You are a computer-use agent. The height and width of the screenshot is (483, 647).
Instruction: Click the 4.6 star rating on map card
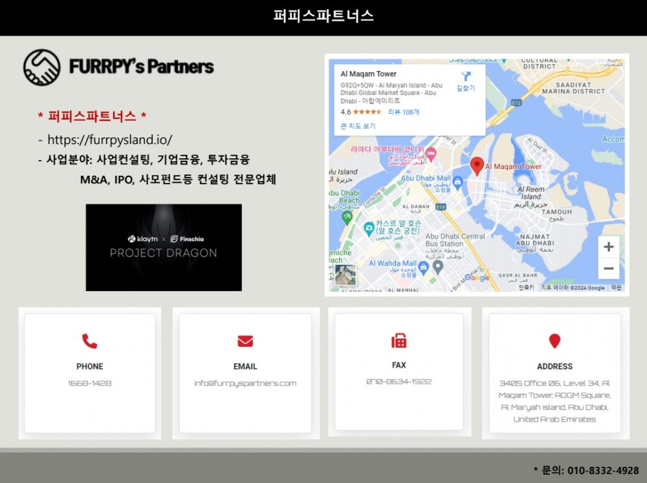point(361,112)
